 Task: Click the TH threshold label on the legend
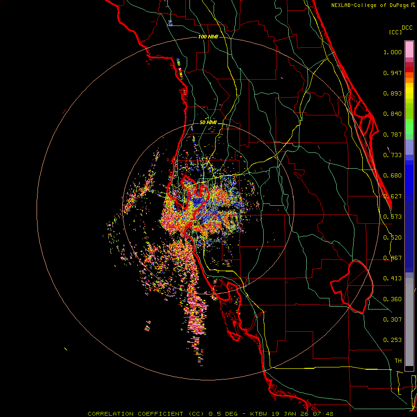coord(398,360)
